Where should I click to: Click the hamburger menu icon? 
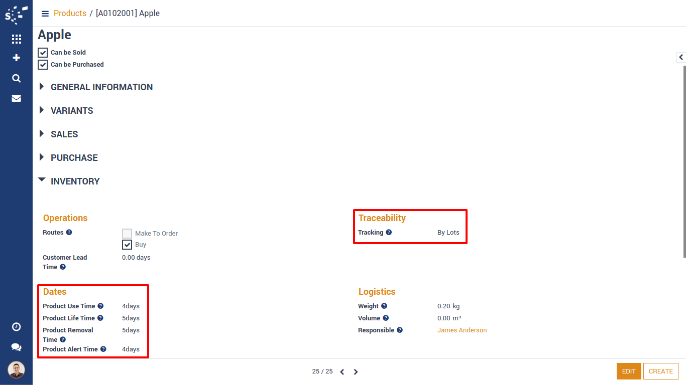45,14
